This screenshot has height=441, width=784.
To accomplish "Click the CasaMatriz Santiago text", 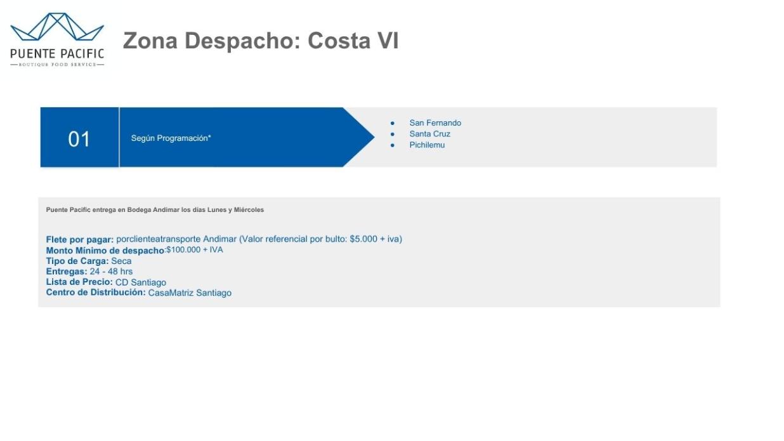I will 190,293.
